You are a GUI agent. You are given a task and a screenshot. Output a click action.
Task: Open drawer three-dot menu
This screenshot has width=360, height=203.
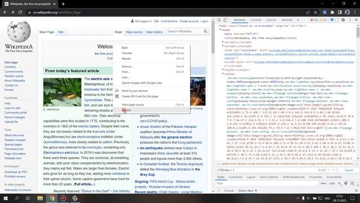tap(219, 191)
